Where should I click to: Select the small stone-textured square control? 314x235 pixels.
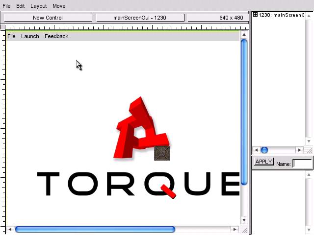[x=162, y=153]
